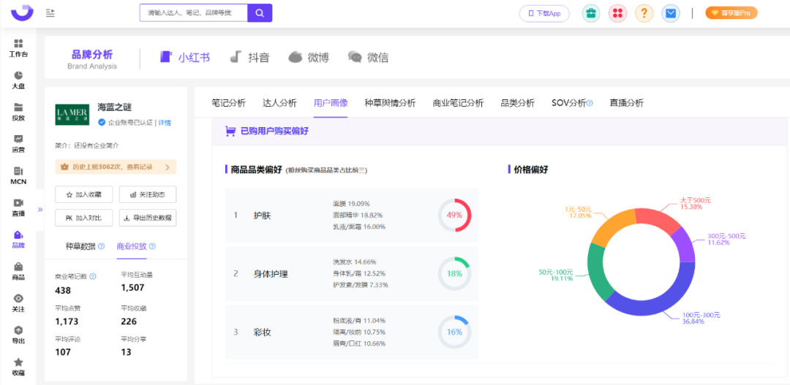790x385 pixels.
Task: Click the 护肤 category row label
Action: 261,216
